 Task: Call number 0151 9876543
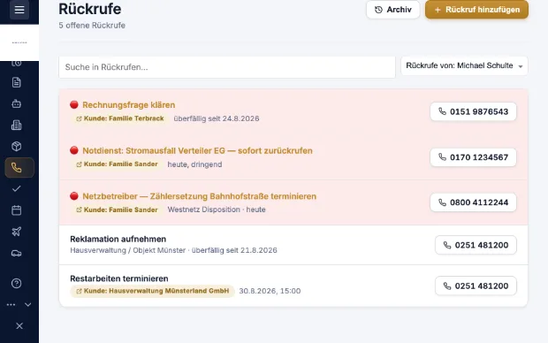tap(473, 111)
